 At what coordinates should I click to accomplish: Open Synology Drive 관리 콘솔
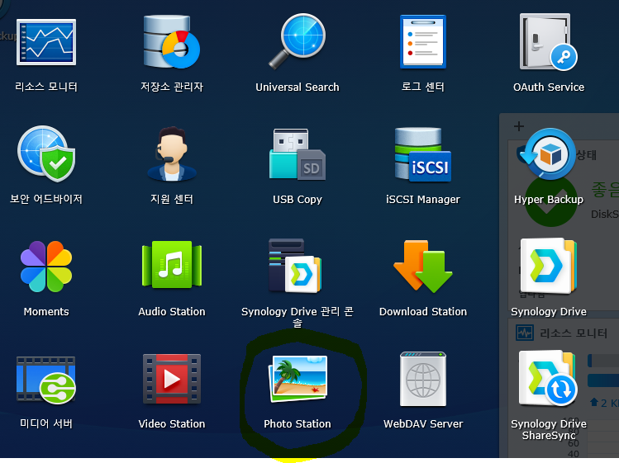click(295, 266)
